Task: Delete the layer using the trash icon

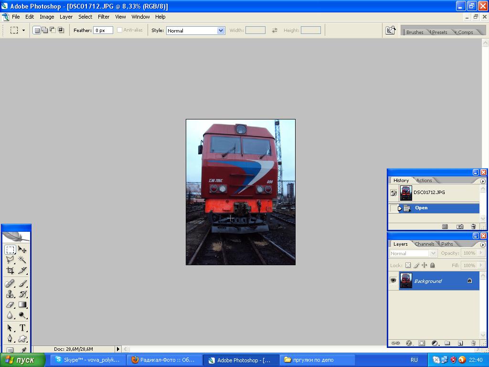Action: click(x=473, y=343)
